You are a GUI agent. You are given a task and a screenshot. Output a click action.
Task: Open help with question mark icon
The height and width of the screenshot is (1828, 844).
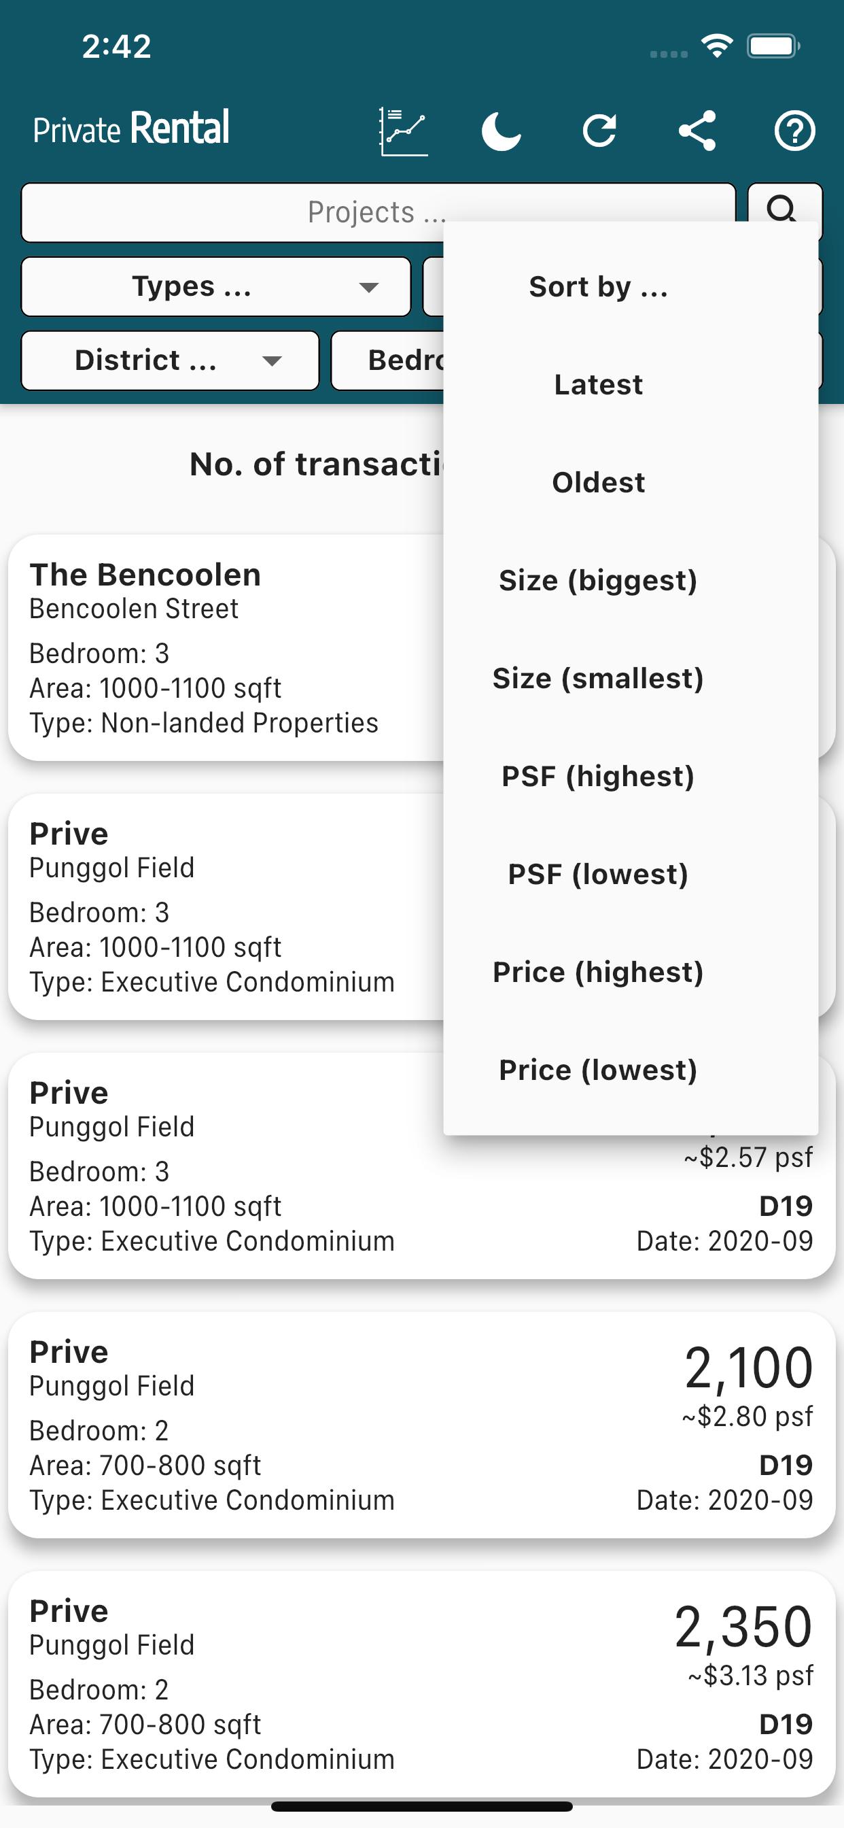pos(794,131)
